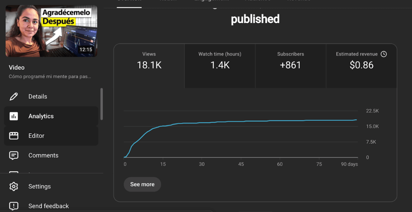Click the Settings gear icon

(x=14, y=186)
